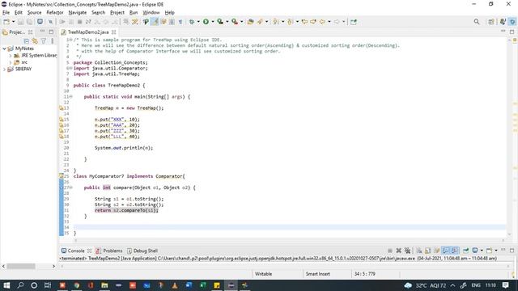Minimize the Project Explorer view
The height and width of the screenshot is (291, 518).
[42, 32]
